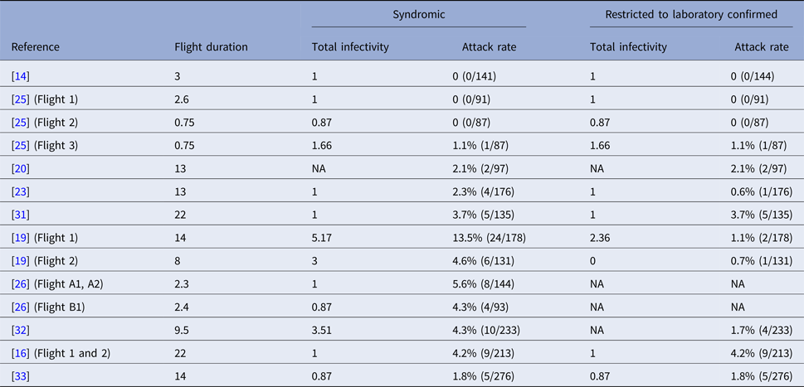
Task: Open reference link [14]
Action: click(19, 76)
